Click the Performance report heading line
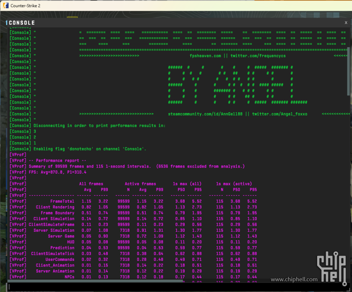 (x=61, y=160)
